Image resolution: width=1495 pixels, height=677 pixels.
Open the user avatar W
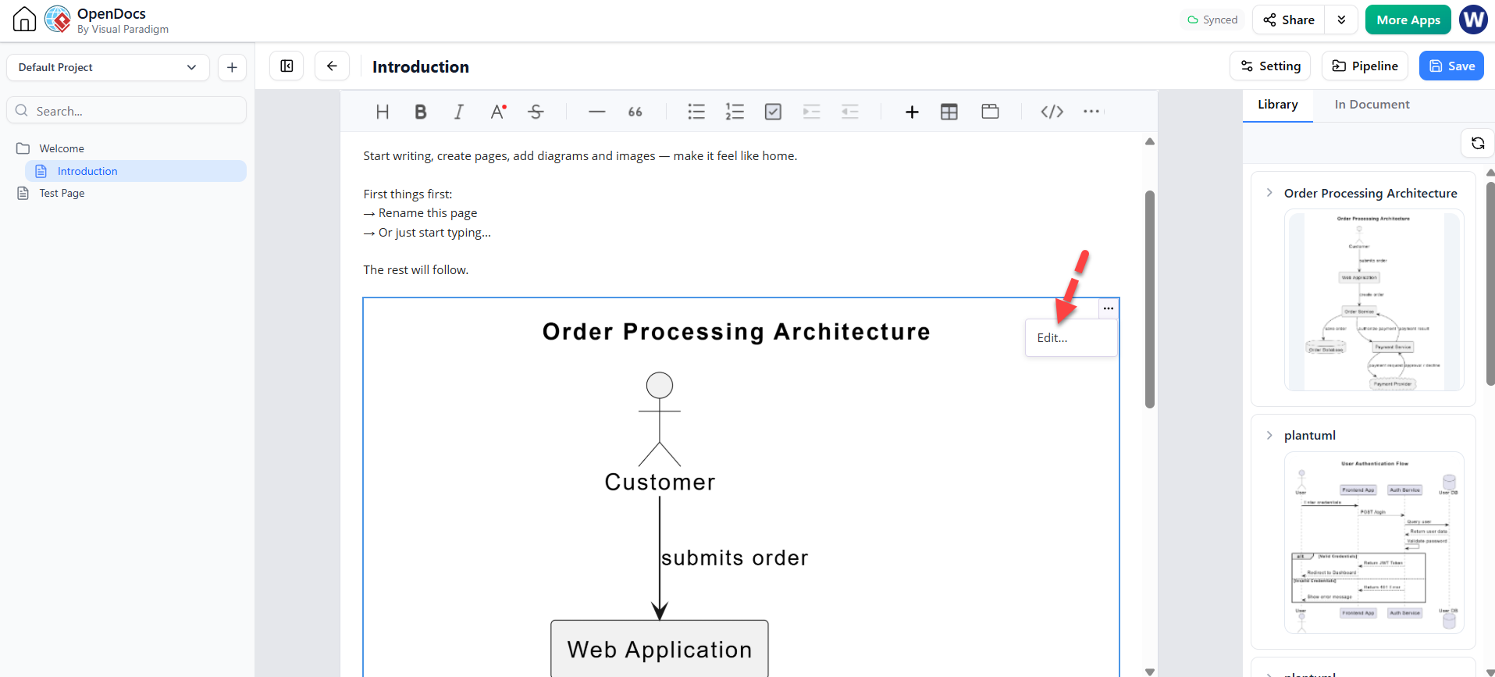point(1473,20)
